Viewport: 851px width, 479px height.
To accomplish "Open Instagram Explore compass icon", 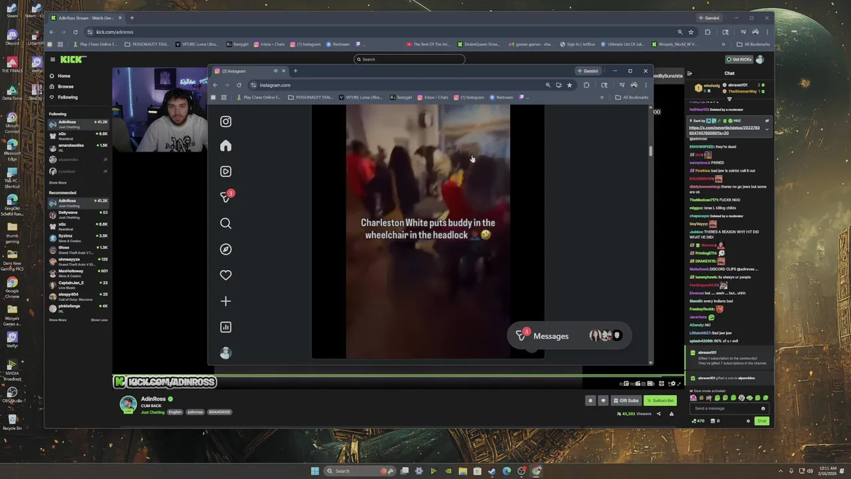I will pyautogui.click(x=226, y=249).
